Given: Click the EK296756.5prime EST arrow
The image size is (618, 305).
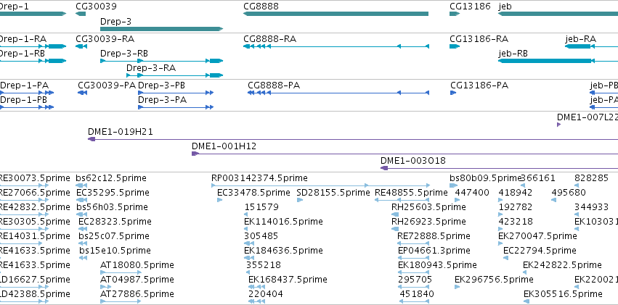Looking at the screenshot, I should pos(458,287).
